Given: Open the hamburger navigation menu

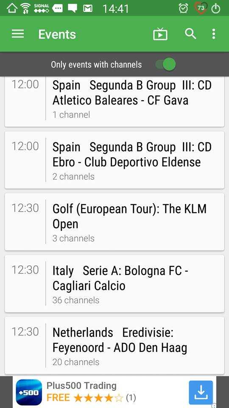Looking at the screenshot, I should coord(18,34).
